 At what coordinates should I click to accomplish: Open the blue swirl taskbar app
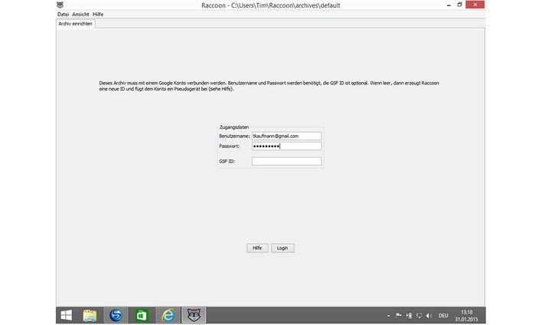point(116,315)
